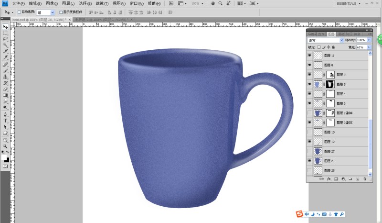Viewport: 382px width, 223px height.
Task: Show layer 27 via its visibility box
Action: click(309, 151)
